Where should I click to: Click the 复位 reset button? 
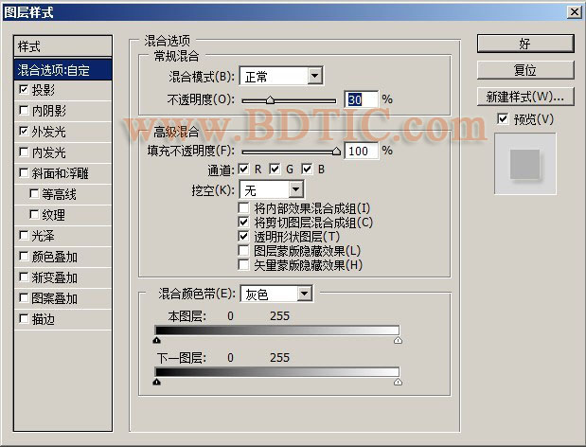(x=524, y=70)
